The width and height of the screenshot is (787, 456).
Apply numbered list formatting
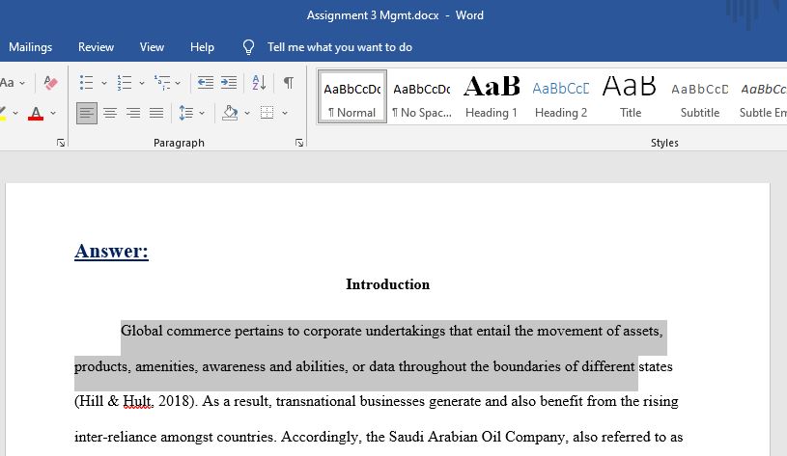point(124,83)
